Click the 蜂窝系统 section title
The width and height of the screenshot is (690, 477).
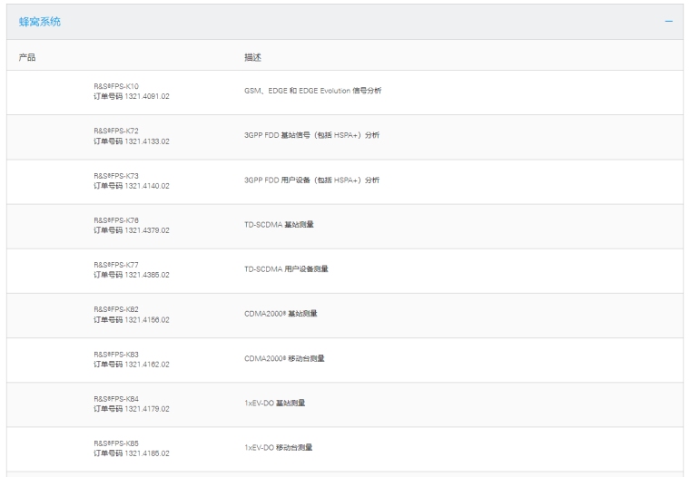point(40,21)
